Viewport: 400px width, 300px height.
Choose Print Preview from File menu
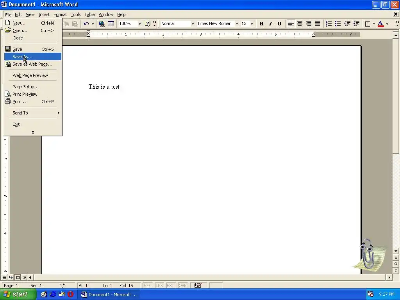coord(33,94)
